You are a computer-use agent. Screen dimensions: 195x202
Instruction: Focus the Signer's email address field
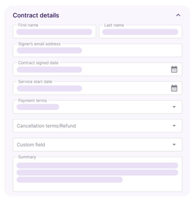pos(97,50)
